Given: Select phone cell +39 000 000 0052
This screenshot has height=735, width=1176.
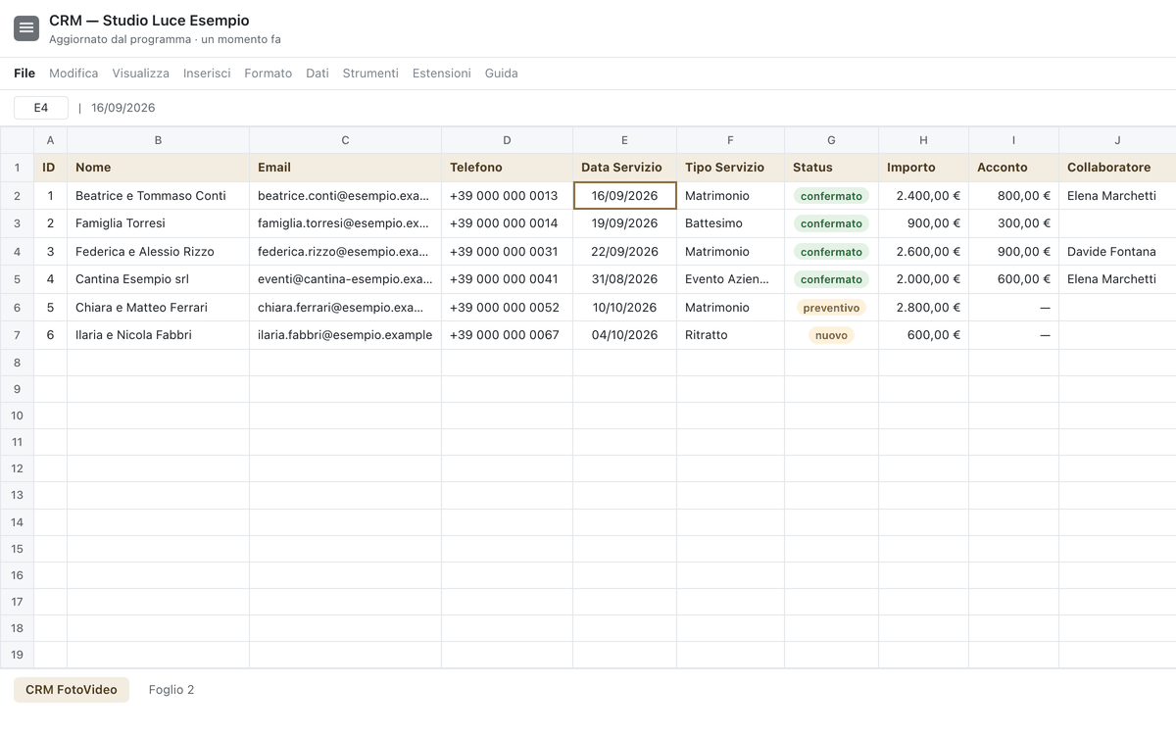Looking at the screenshot, I should (508, 308).
